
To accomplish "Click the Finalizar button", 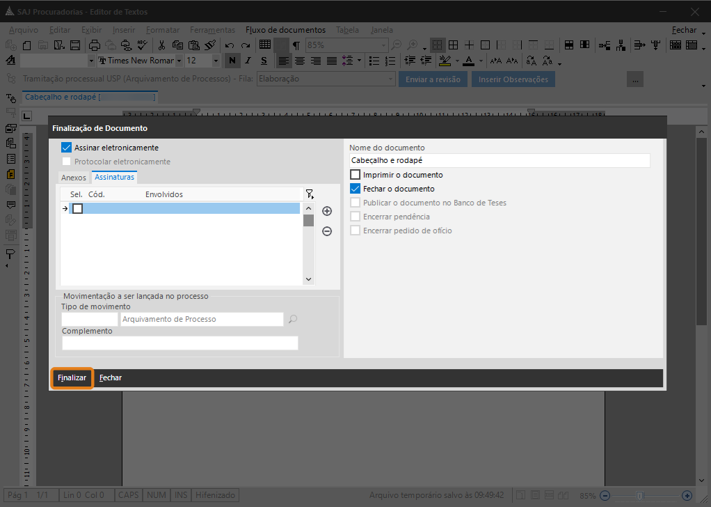I will tap(72, 377).
